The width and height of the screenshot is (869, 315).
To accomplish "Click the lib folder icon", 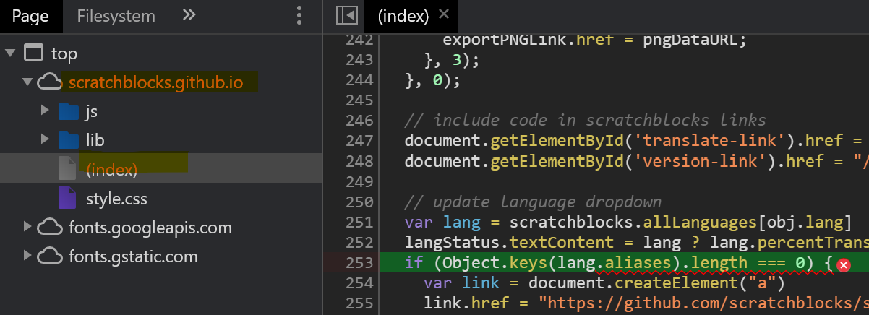I will pos(68,140).
